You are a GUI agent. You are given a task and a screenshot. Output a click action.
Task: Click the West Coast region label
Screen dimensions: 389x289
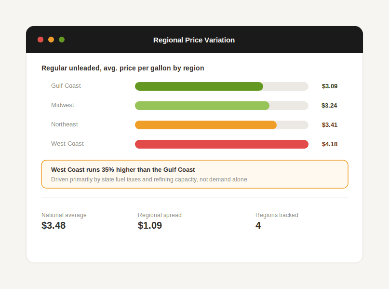click(67, 144)
